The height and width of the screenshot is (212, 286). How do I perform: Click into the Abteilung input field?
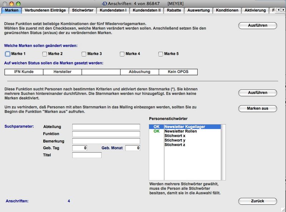(x=106, y=127)
